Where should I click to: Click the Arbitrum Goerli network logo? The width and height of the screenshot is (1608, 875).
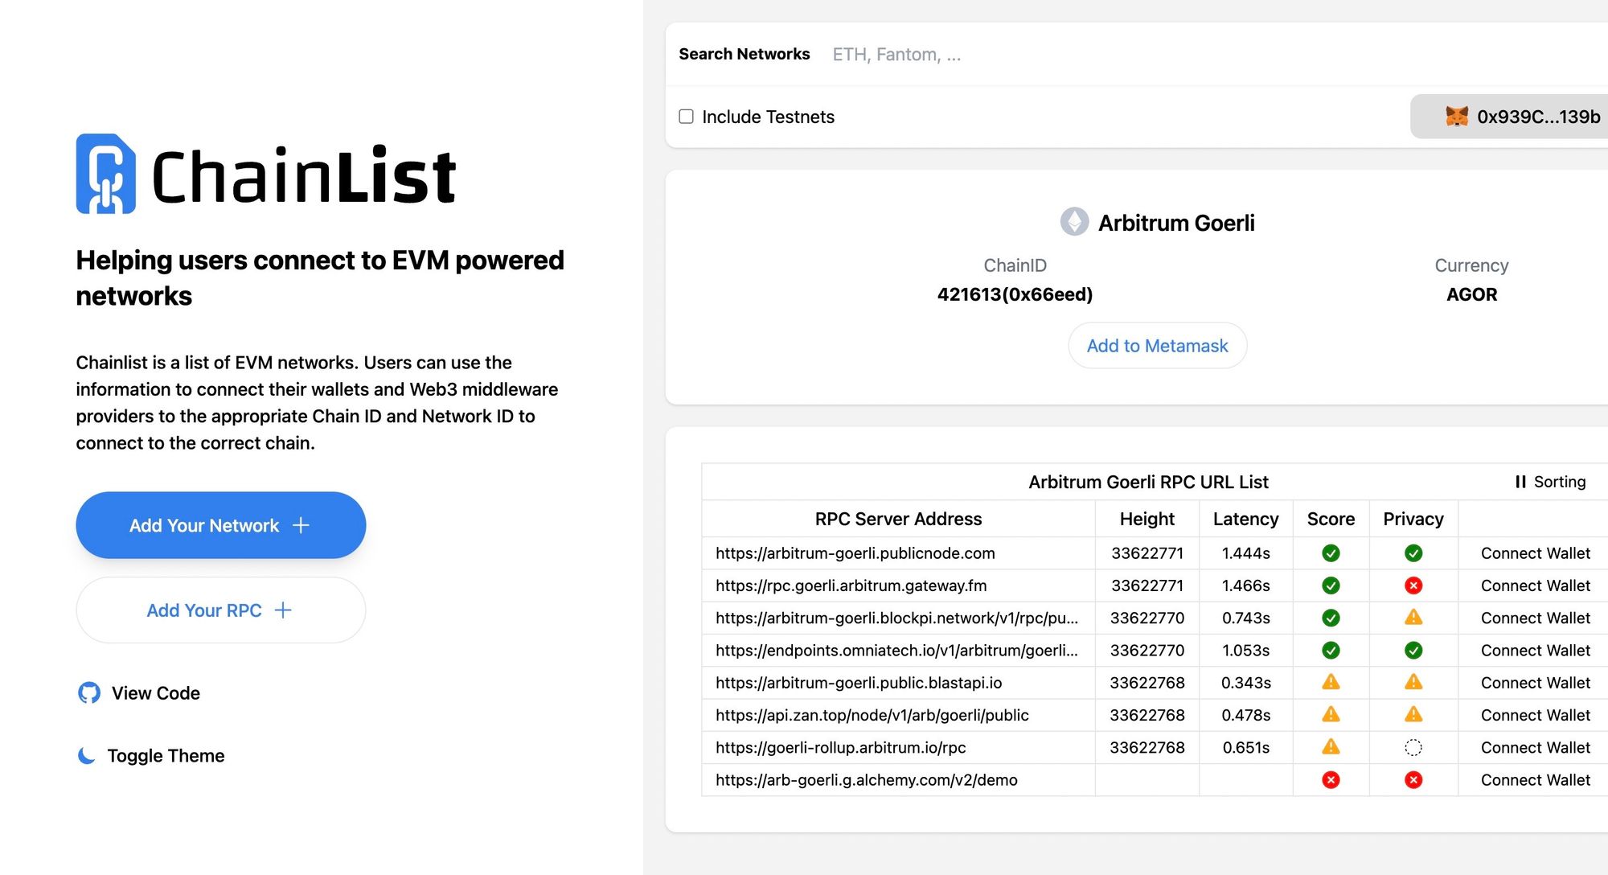[x=1074, y=222]
